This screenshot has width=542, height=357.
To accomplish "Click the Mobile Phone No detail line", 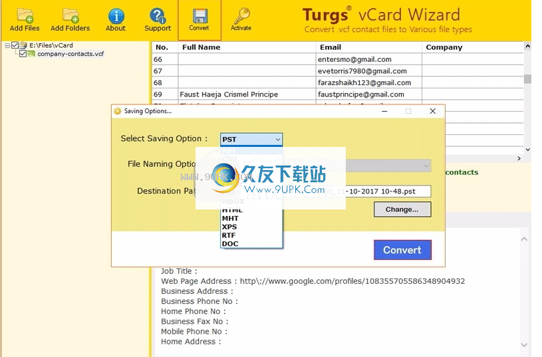I will pyautogui.click(x=194, y=331).
